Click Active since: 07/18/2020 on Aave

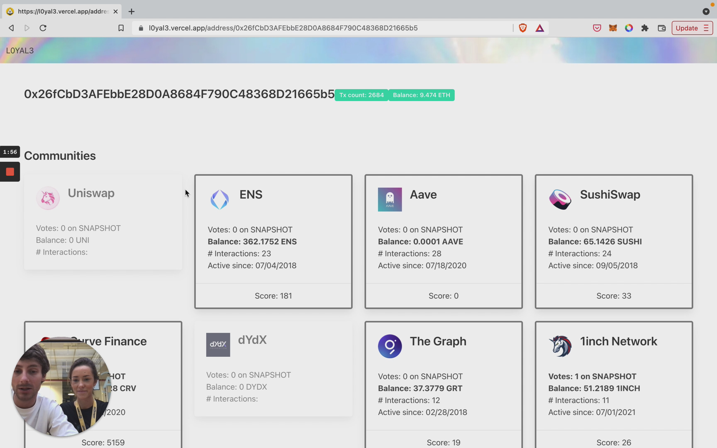click(422, 265)
